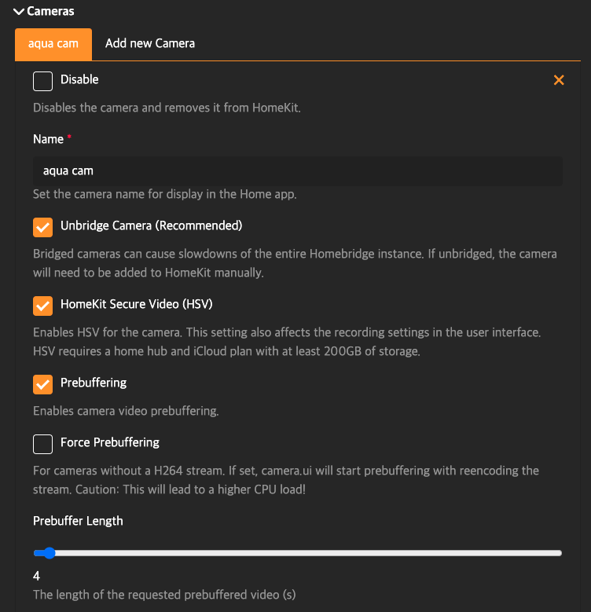Click the 'For cameras without a H264 stream' description
Viewport: 591px width, 612px height.
[286, 480]
